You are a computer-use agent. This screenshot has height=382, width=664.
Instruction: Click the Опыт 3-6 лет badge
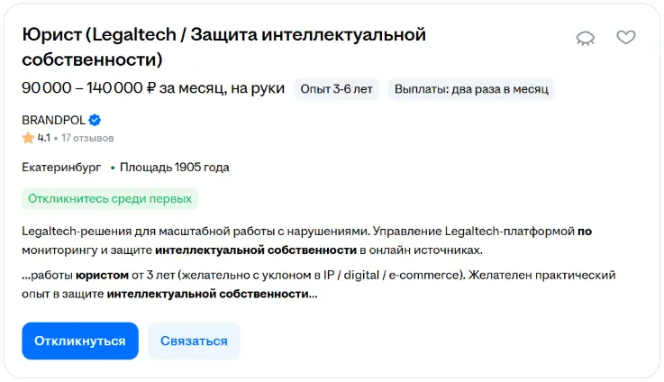[337, 88]
